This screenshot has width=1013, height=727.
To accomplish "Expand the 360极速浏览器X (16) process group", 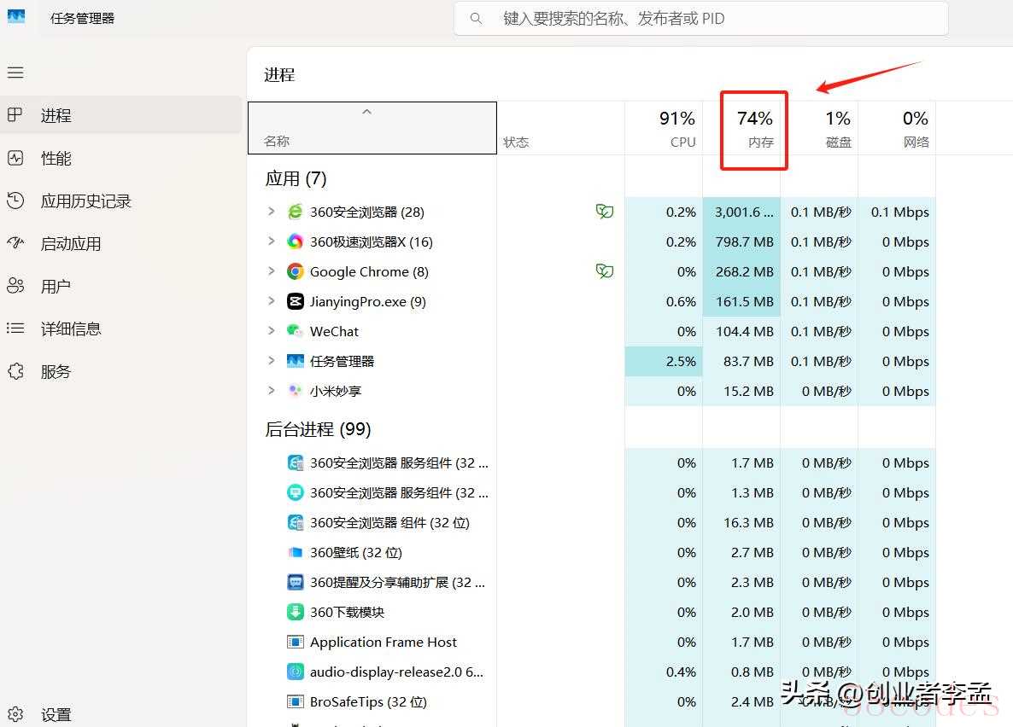I will tap(272, 241).
